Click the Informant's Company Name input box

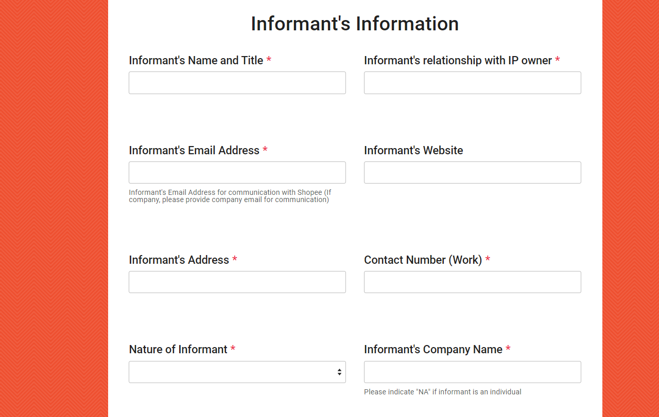(x=472, y=372)
